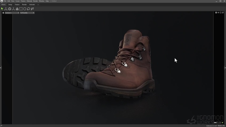
Task: Open the Texture menu
Action: [x=23, y=1]
